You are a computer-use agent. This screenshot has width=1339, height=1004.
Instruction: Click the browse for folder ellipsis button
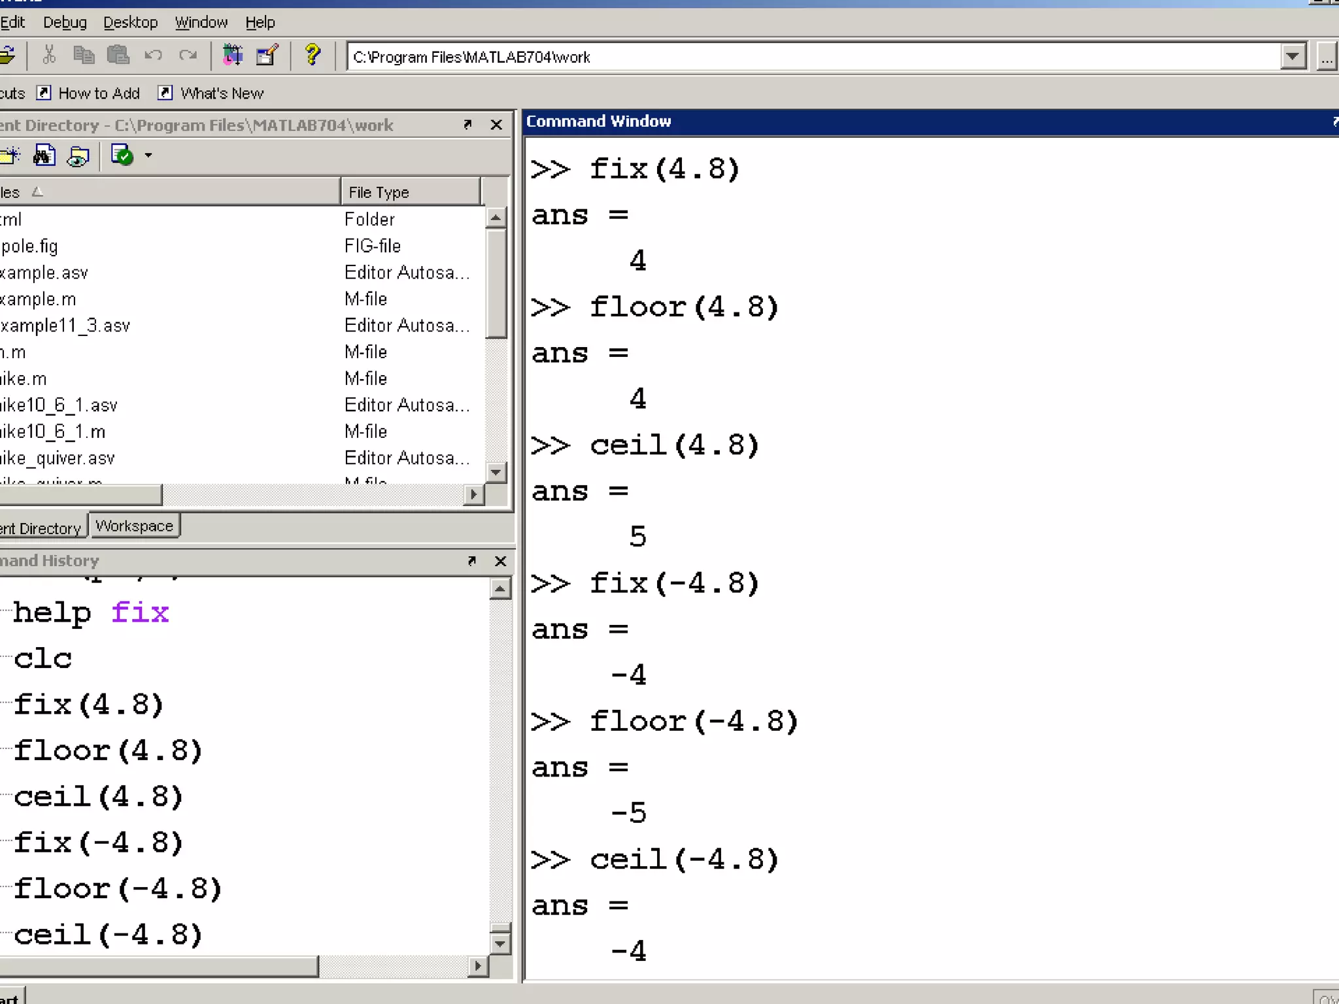[1326, 57]
